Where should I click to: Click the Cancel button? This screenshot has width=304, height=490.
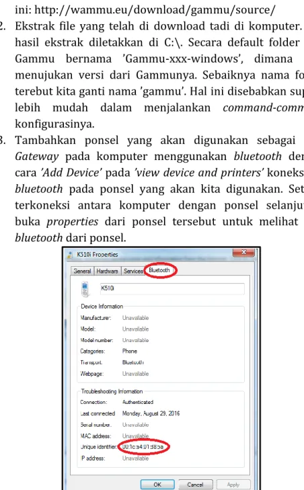click(196, 484)
